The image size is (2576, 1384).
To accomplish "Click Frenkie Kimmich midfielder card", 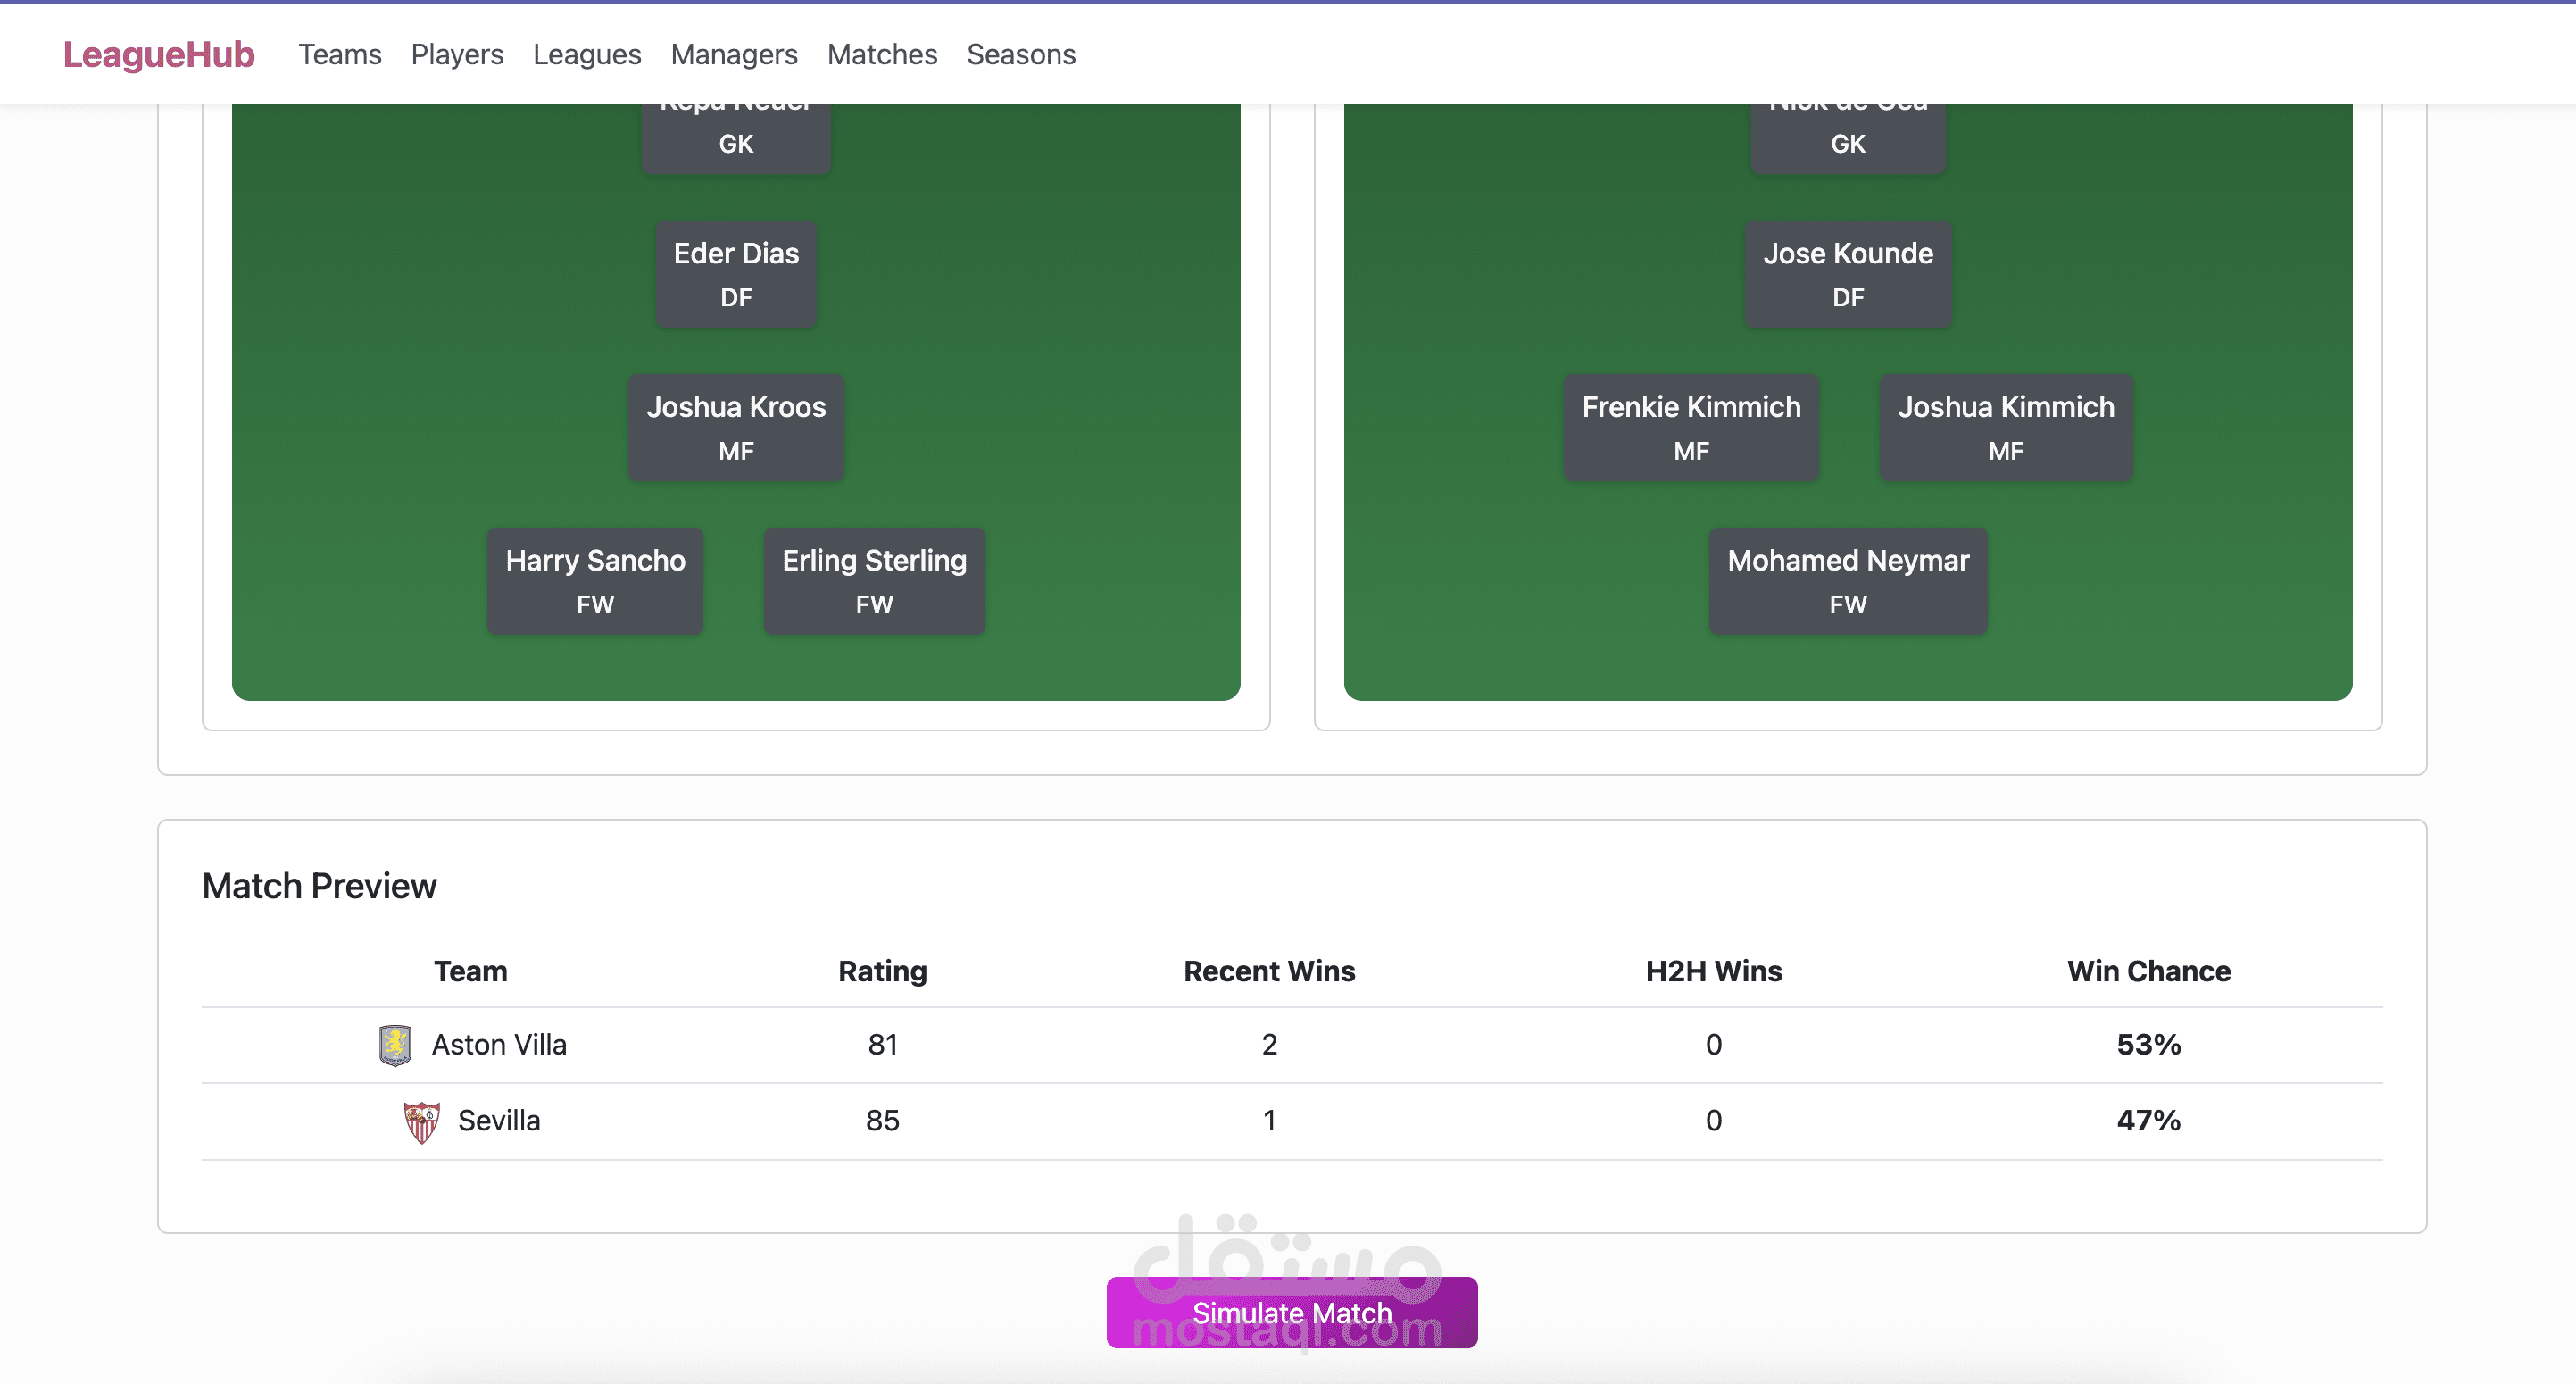I will point(1690,428).
